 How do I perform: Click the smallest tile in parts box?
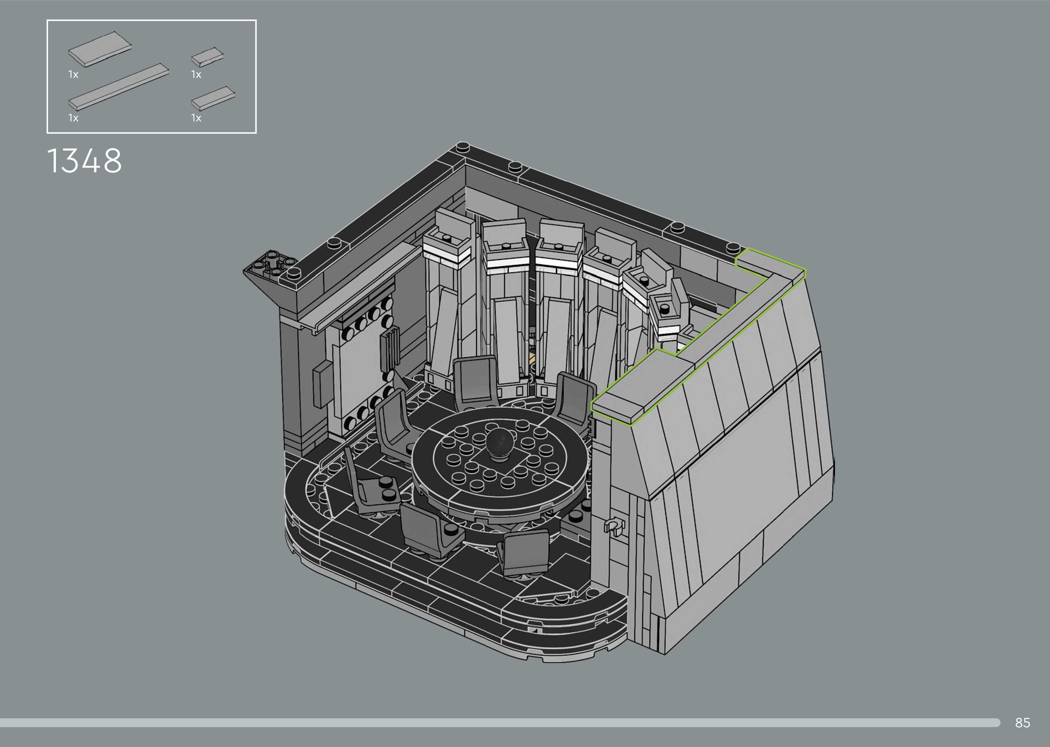(x=207, y=57)
